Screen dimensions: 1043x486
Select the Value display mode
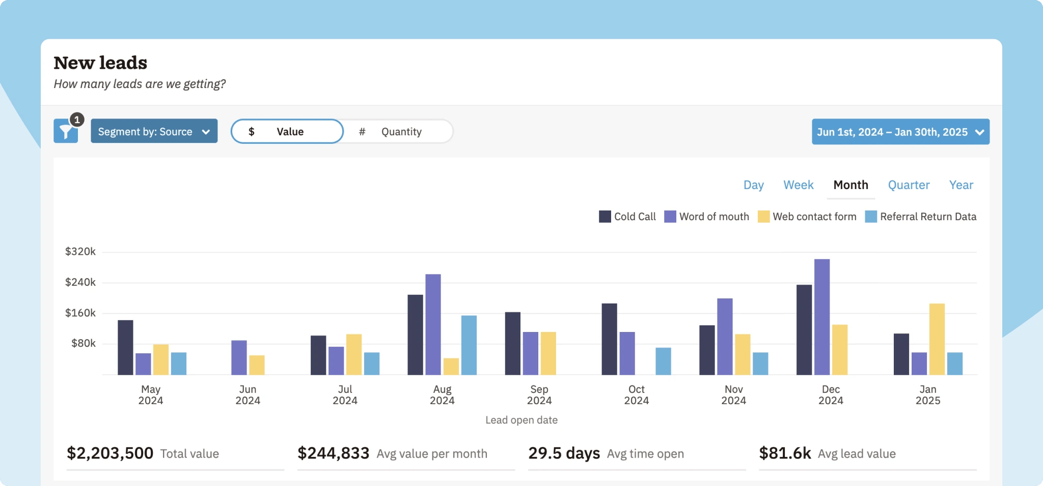[290, 131]
